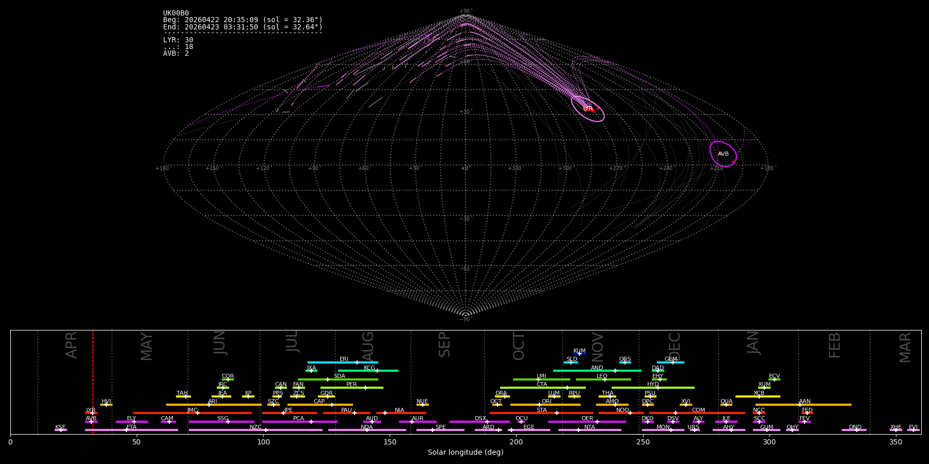
Task: Select the SDA shower bar in the timeline
Action: [338, 379]
